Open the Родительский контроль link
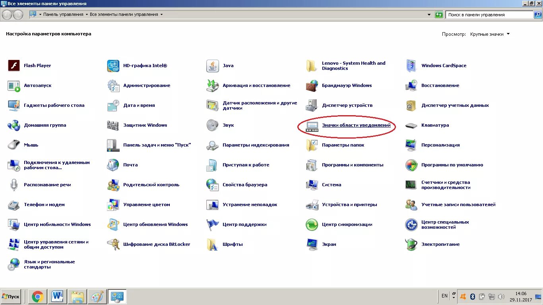543x305 pixels. (x=151, y=185)
